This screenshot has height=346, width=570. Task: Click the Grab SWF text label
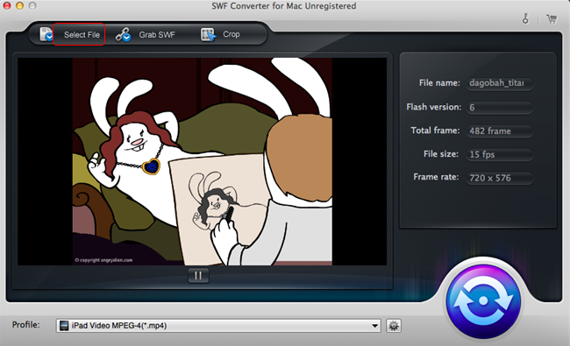point(157,35)
